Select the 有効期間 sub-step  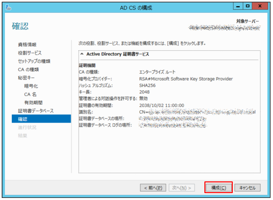point(33,103)
